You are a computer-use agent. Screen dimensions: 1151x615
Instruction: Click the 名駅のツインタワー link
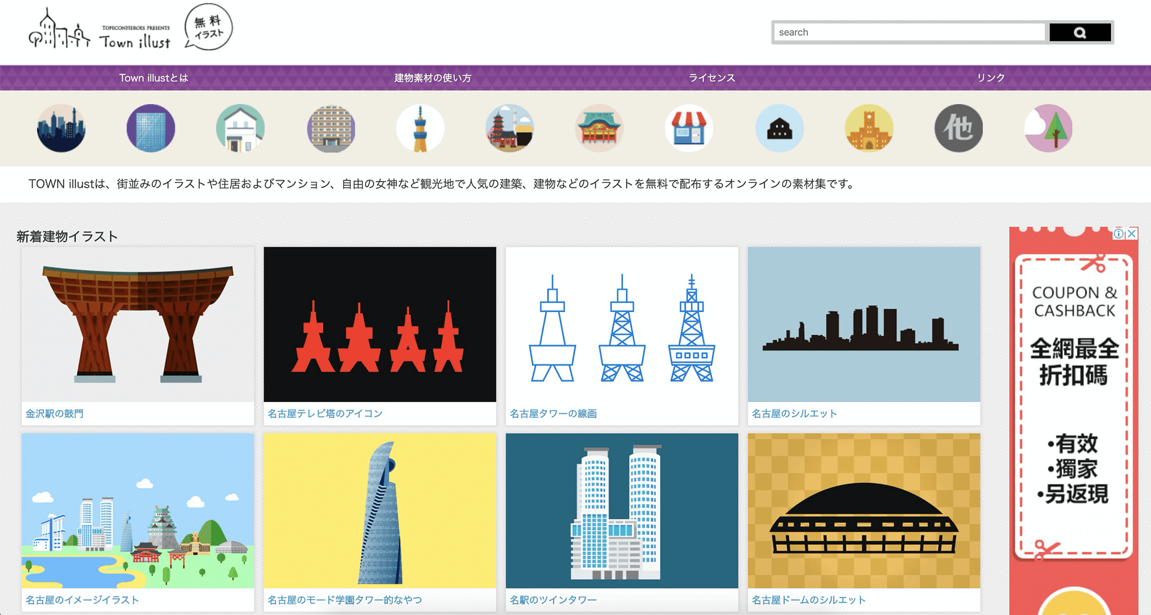[x=554, y=600]
